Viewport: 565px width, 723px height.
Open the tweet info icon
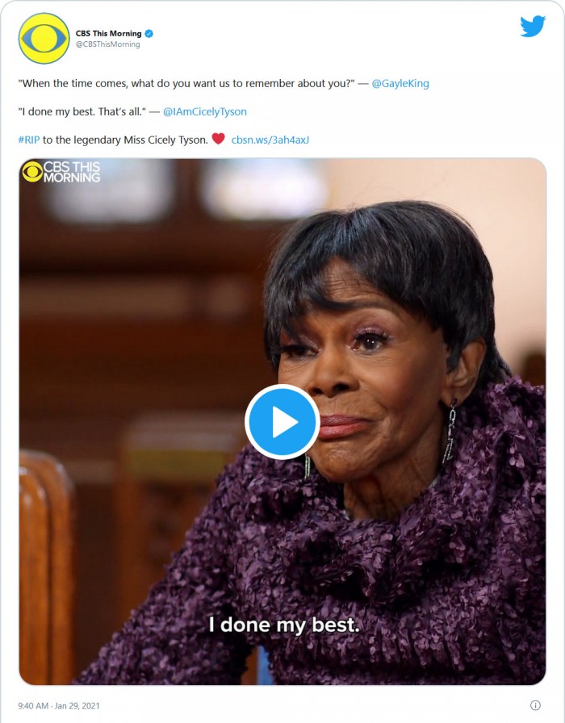(534, 704)
